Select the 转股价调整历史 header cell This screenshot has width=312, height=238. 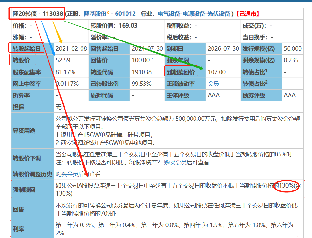point(33,174)
